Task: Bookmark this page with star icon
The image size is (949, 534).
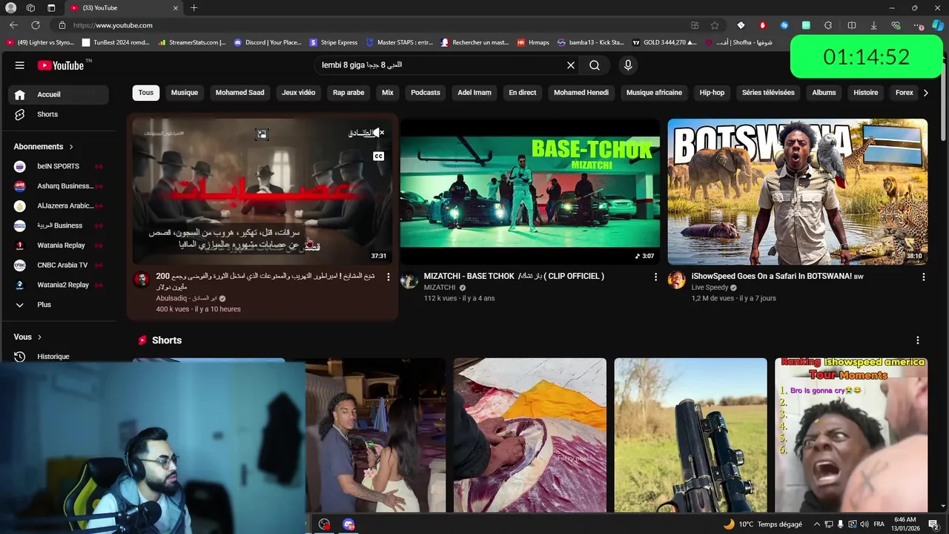Action: click(x=715, y=25)
